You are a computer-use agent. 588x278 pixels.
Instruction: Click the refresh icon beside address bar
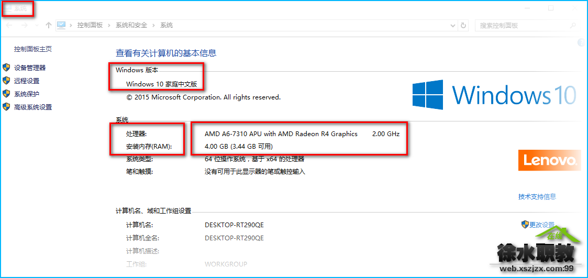[463, 26]
